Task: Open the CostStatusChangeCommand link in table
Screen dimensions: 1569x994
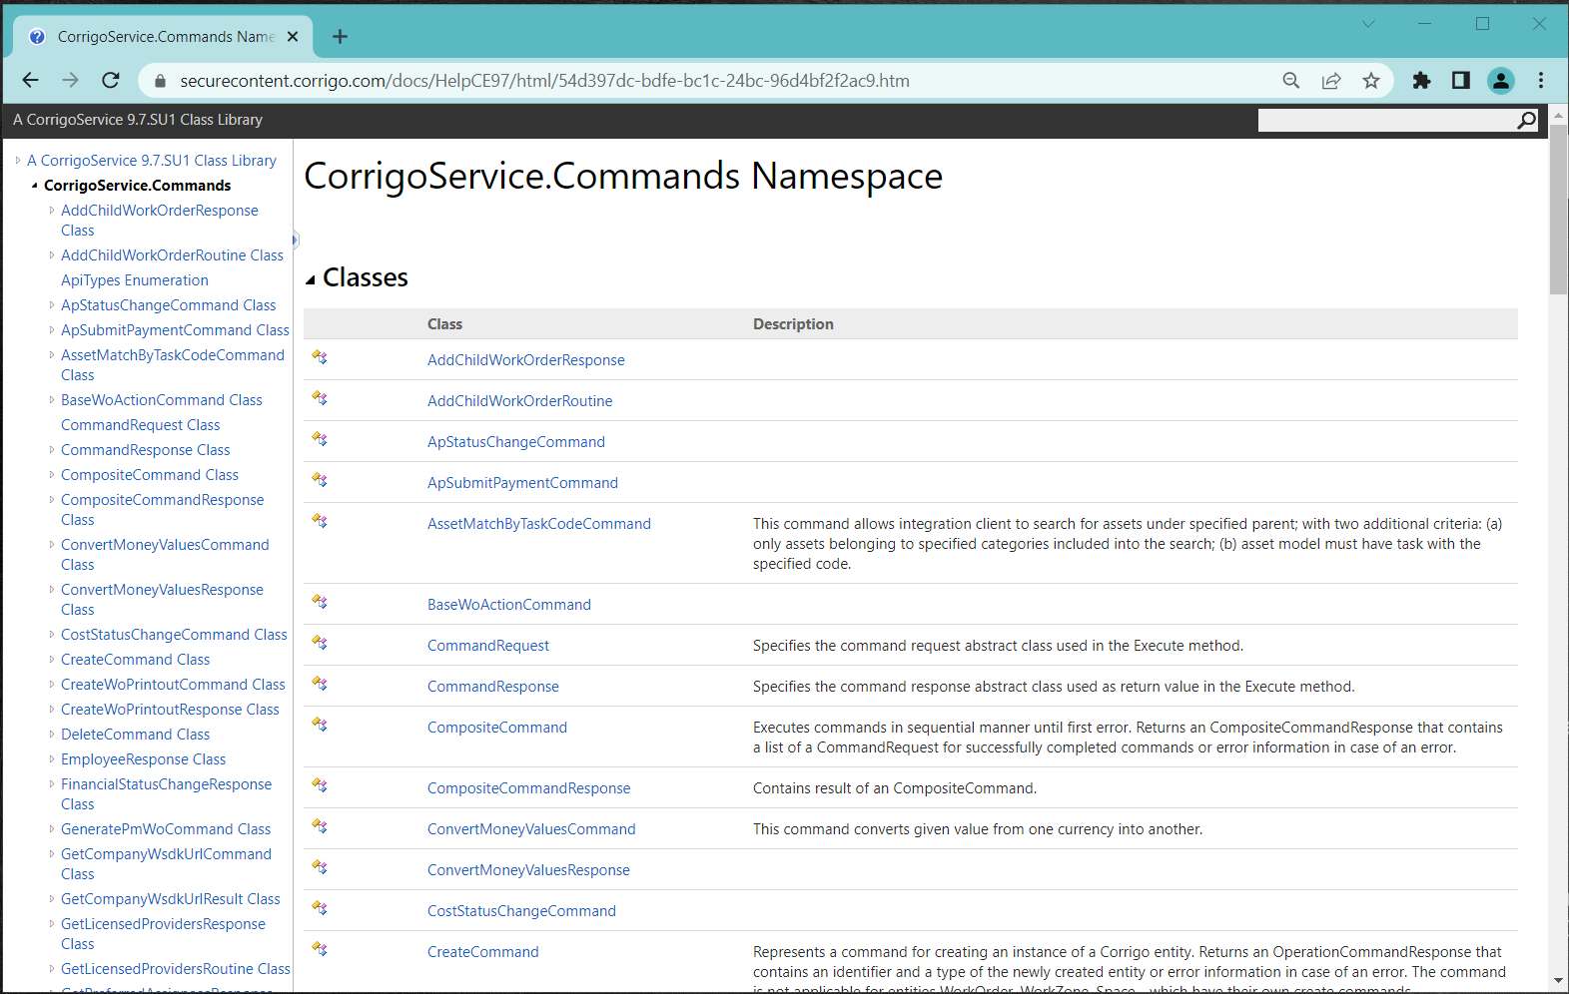Action: [x=521, y=911]
